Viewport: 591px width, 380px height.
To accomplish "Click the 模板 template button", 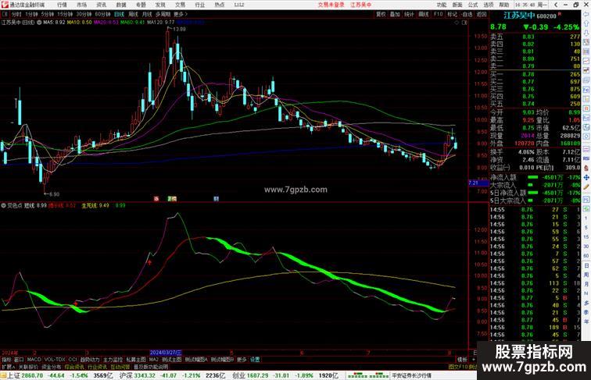I will (462, 360).
